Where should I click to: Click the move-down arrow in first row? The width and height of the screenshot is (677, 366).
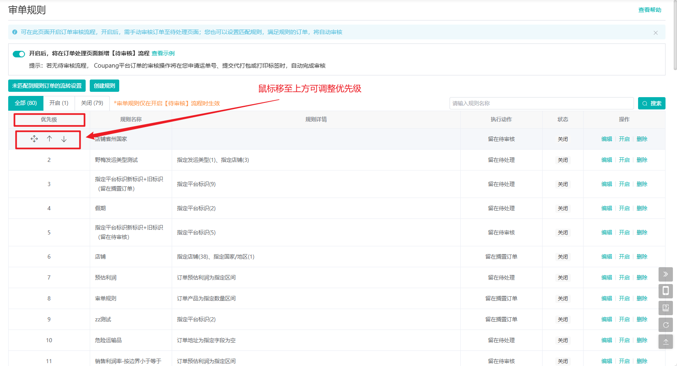coord(64,139)
